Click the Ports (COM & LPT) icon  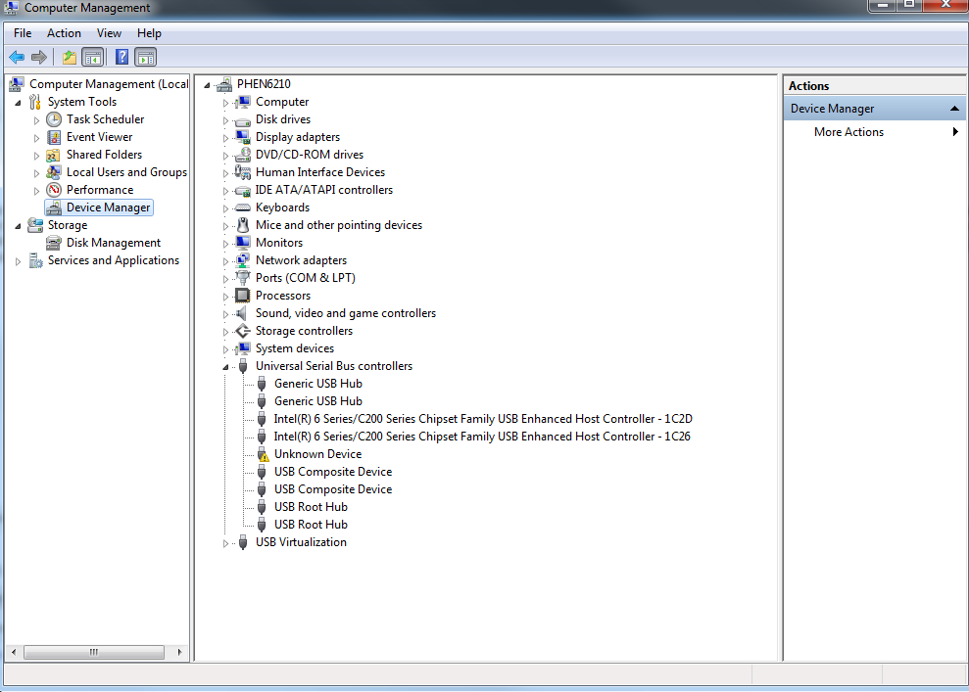pyautogui.click(x=243, y=278)
